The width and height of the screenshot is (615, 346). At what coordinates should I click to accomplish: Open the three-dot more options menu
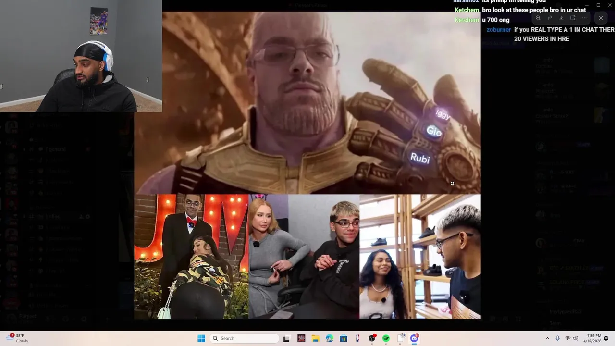click(x=584, y=18)
